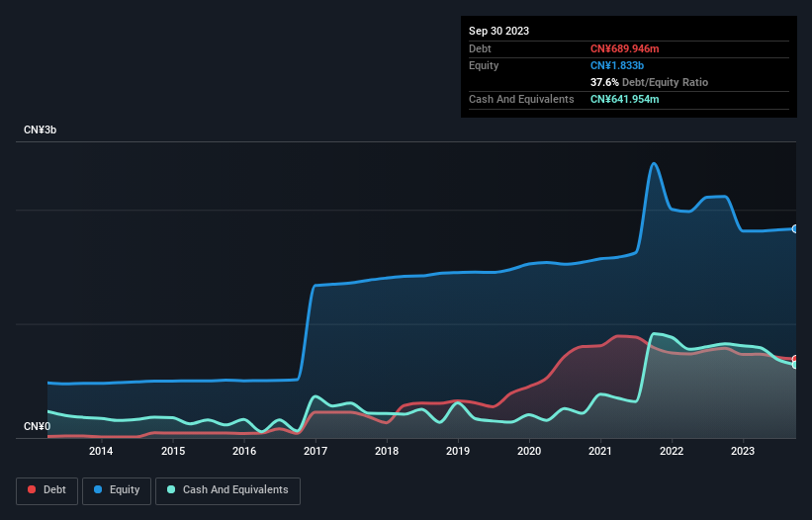Click the CN¥0 y-axis label
This screenshot has height=520, width=812.
(37, 426)
